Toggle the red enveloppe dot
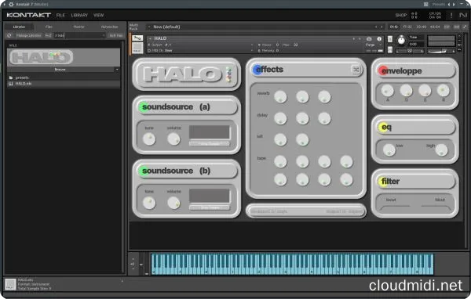 383,71
